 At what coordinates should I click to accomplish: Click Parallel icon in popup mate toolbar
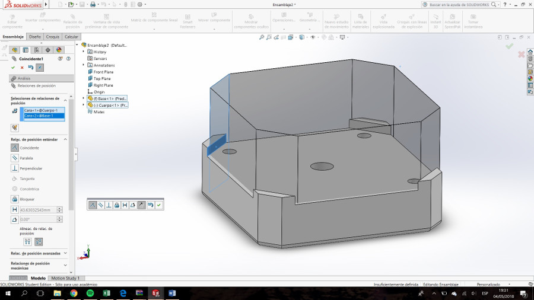pos(101,205)
